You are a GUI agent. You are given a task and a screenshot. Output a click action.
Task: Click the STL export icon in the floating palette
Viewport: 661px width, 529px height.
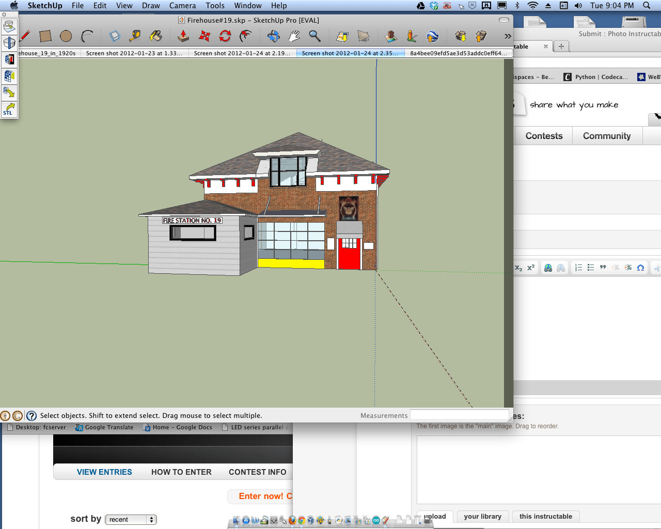(9, 109)
